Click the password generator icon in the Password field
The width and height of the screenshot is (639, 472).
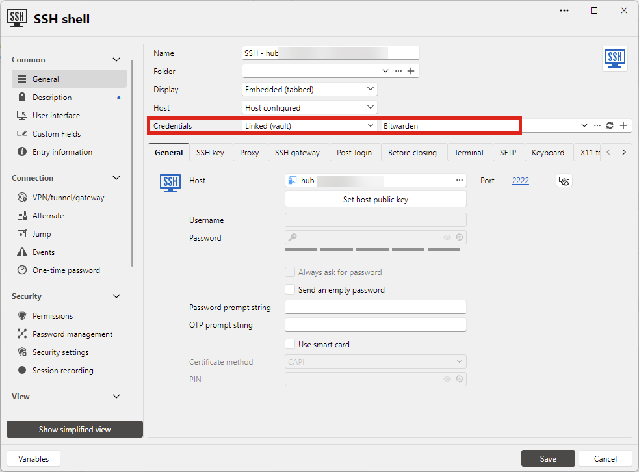(x=460, y=237)
